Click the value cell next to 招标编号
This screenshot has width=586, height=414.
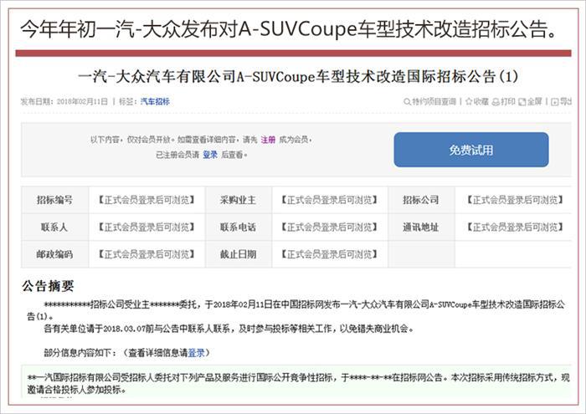point(146,200)
